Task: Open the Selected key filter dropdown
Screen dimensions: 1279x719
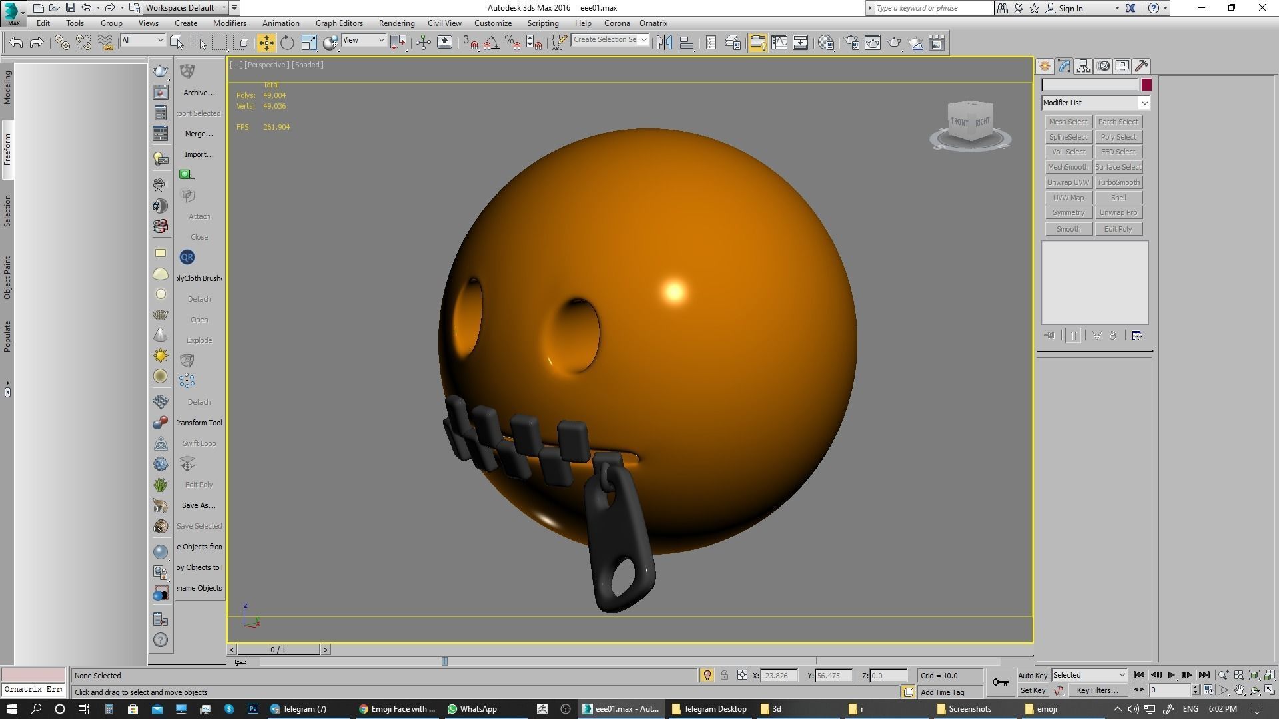Action: coord(1089,675)
